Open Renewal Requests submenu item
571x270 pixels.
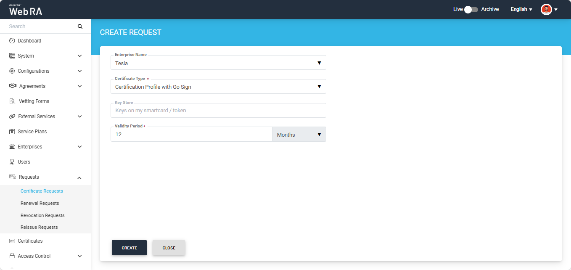coord(40,203)
